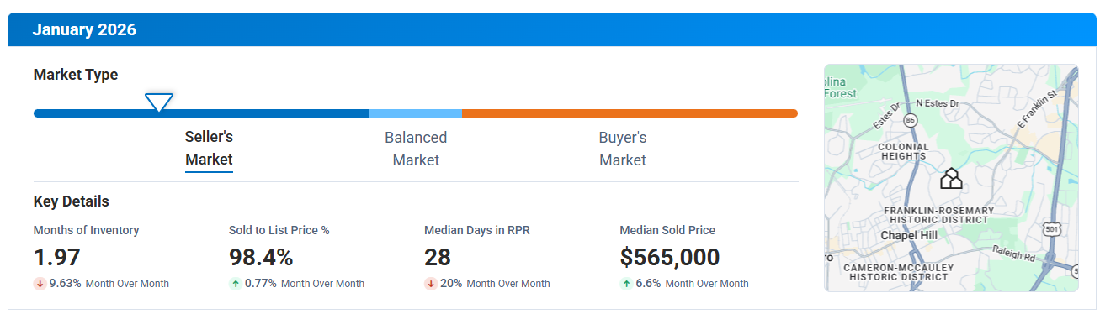Click the $565,000 median sold price
The height and width of the screenshot is (314, 1100).
[x=670, y=257]
